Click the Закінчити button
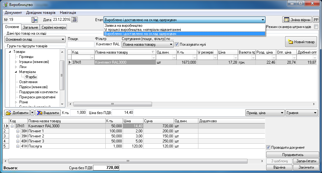 pos(306,167)
